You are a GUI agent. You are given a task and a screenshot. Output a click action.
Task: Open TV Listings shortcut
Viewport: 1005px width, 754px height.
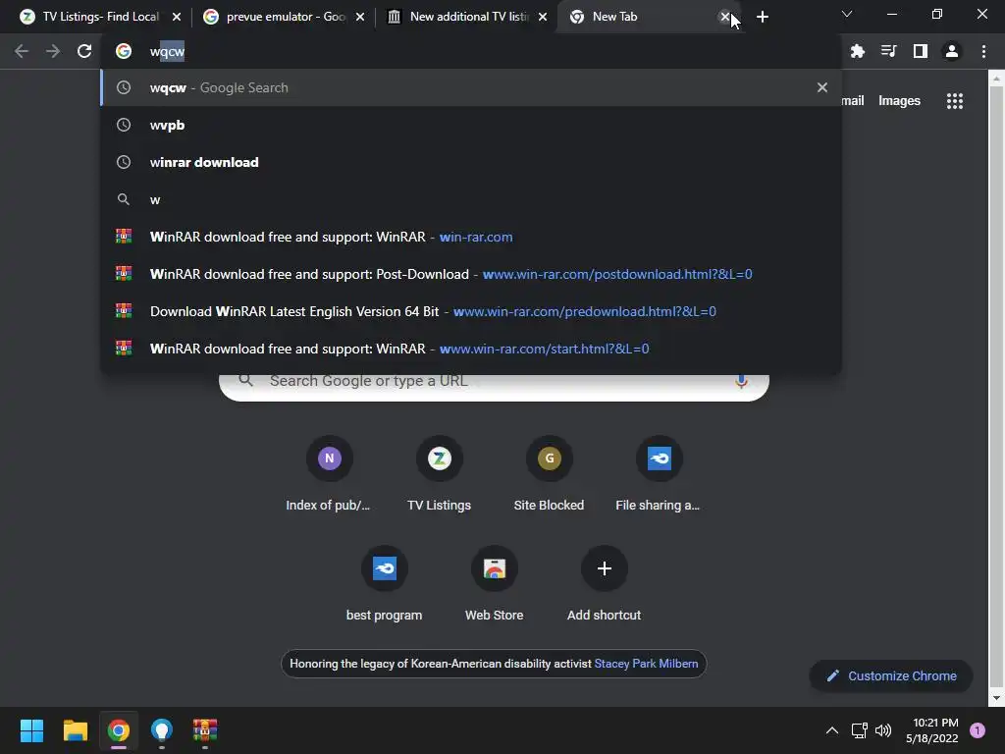439,474
